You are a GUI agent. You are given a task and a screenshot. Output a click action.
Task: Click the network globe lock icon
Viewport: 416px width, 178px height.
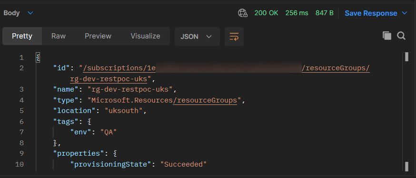243,13
